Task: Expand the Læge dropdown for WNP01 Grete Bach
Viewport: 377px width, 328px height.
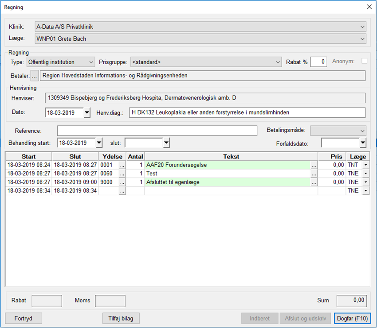Action: pyautogui.click(x=362, y=39)
